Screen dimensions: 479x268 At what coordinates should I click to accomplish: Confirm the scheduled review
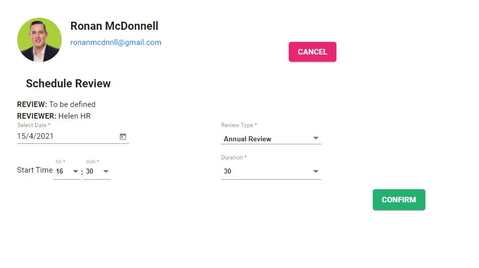(399, 200)
